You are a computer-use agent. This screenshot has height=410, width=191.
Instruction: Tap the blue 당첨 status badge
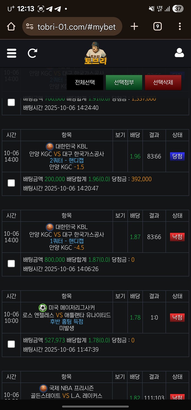tap(177, 156)
